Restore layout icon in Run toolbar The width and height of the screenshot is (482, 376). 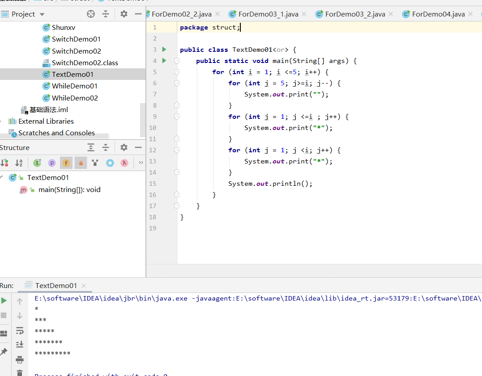(x=4, y=334)
